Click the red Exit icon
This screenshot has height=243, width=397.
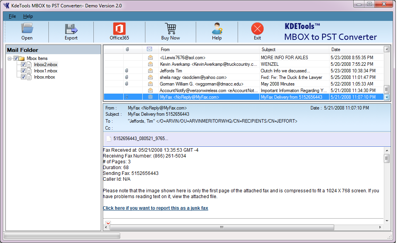click(257, 29)
